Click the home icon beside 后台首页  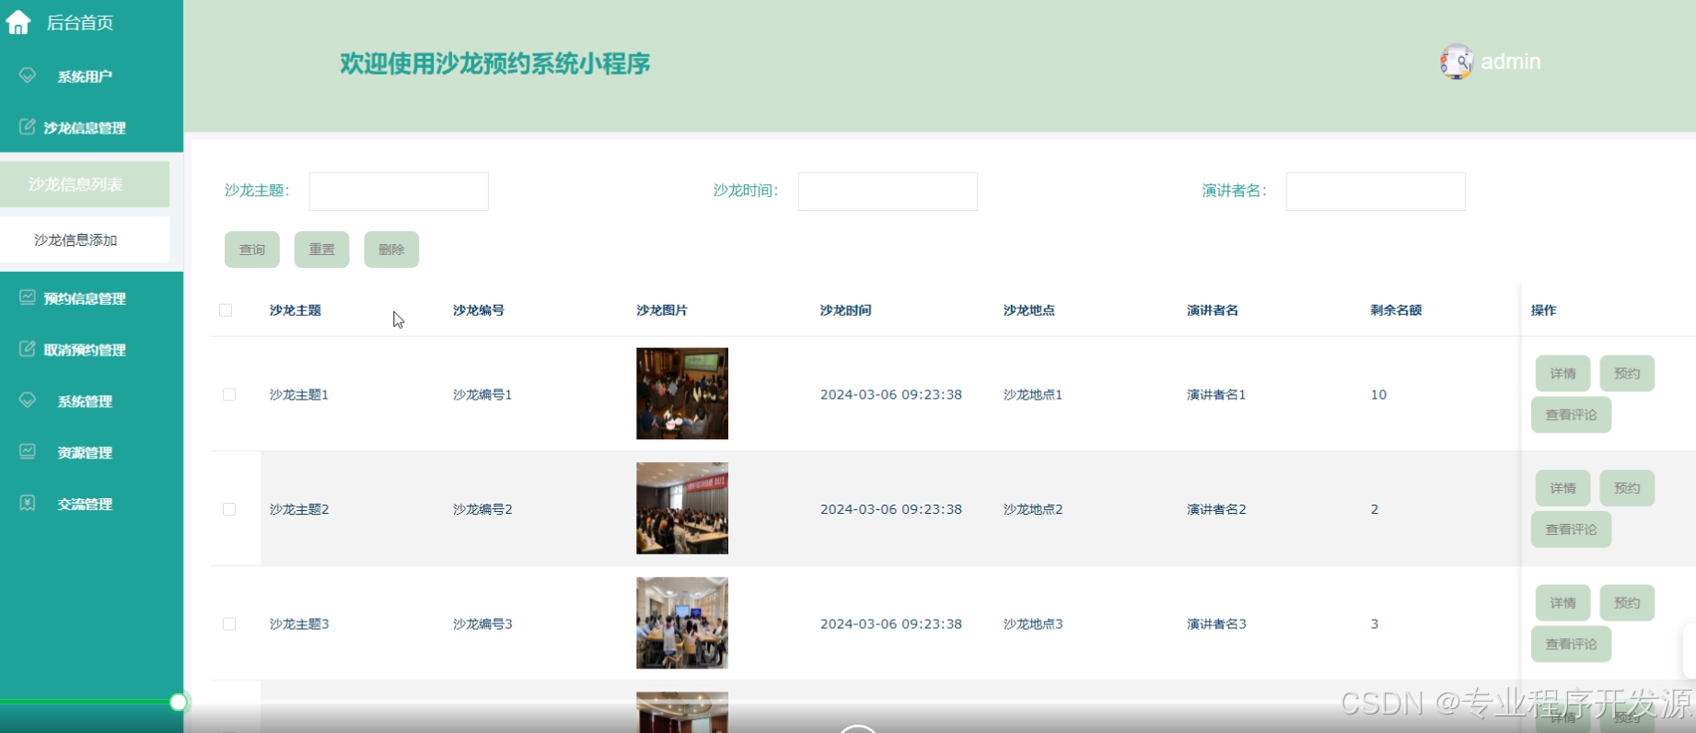click(18, 22)
